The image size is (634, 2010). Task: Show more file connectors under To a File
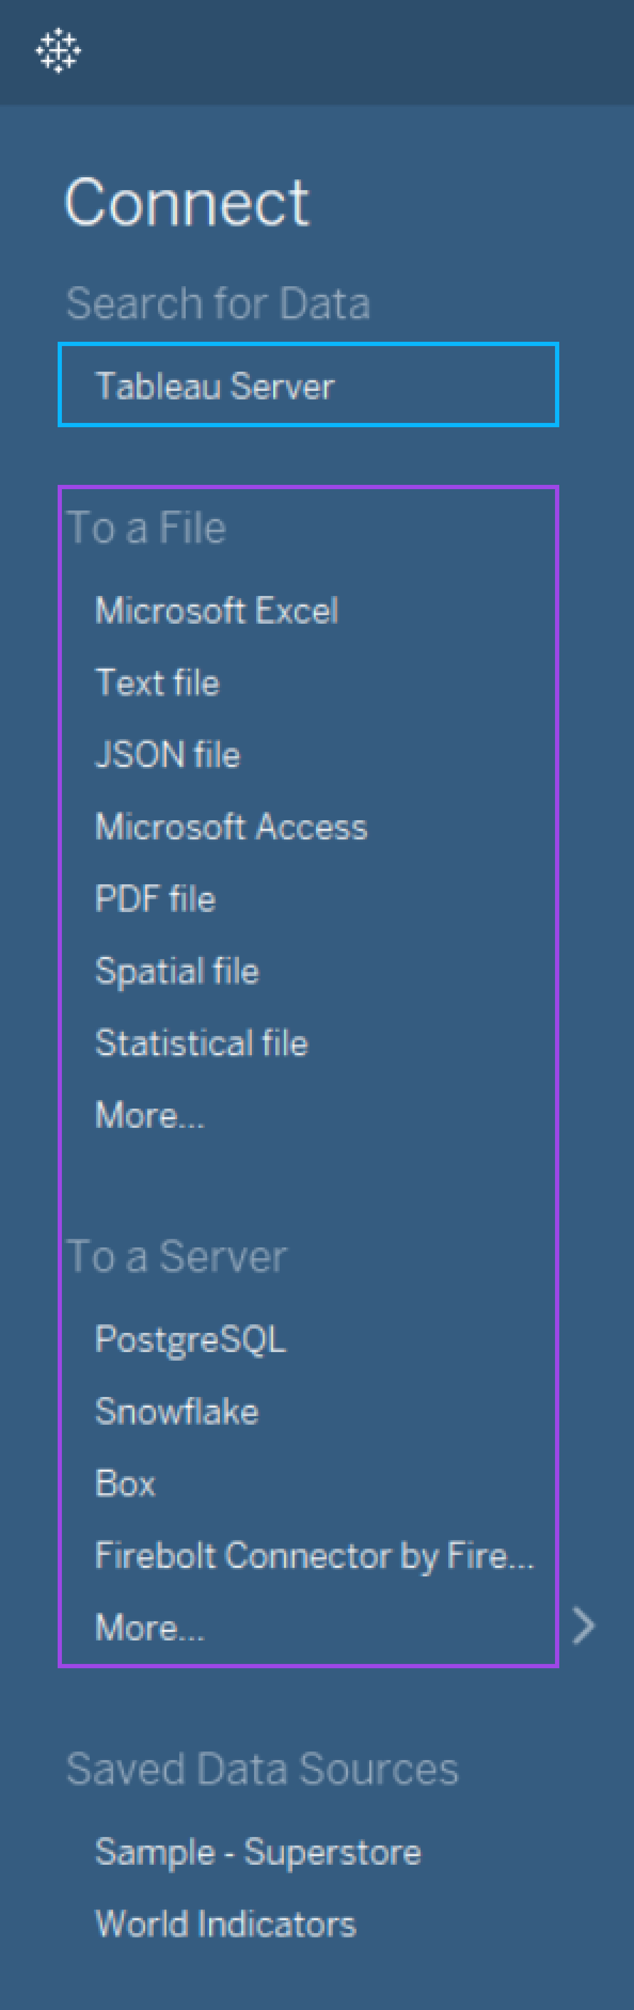(150, 1115)
